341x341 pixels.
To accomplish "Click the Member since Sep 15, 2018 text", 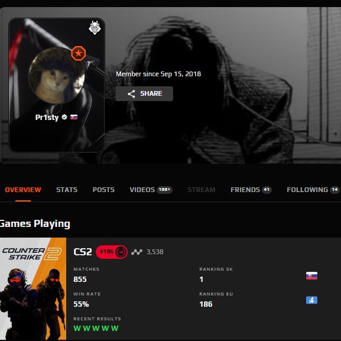I will point(158,74).
